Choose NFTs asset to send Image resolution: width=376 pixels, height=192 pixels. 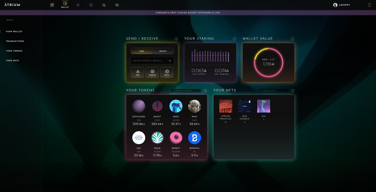click(x=167, y=73)
